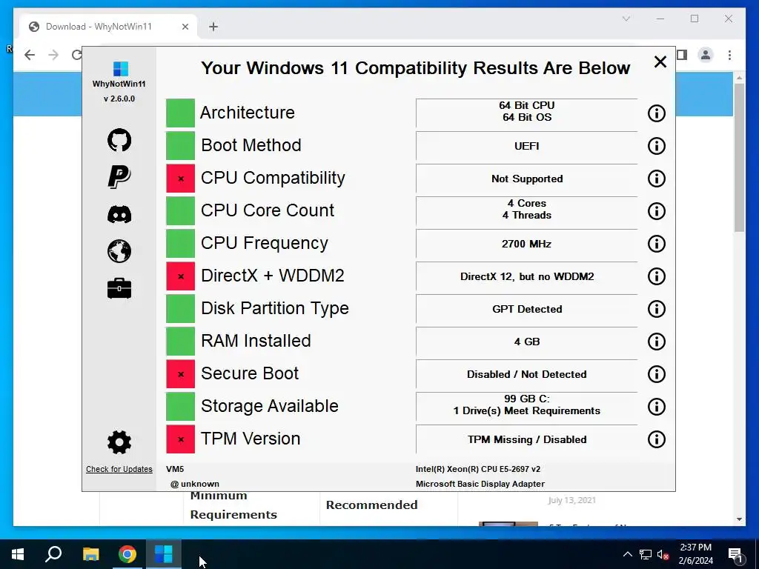
Task: Click the 'v 2.6.0.0' version text
Action: 119,99
